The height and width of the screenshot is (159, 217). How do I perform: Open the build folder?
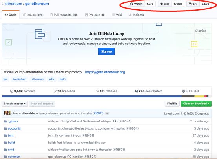[x=11, y=143]
